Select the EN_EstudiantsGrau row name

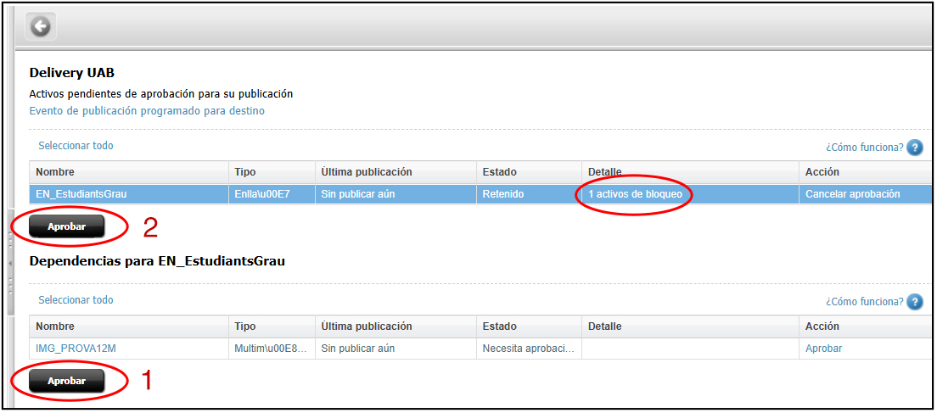tap(81, 194)
